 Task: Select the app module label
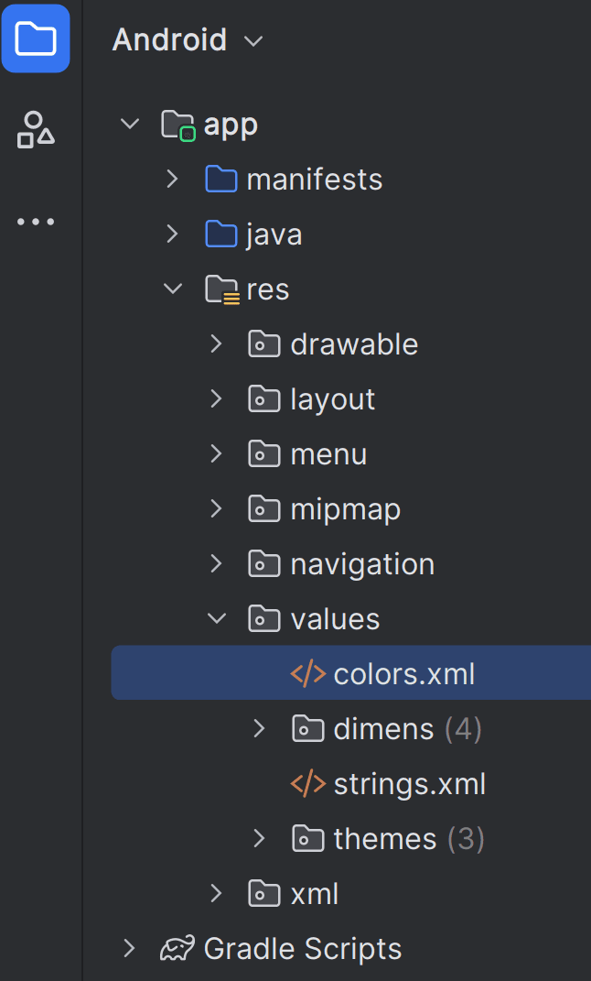(x=231, y=125)
